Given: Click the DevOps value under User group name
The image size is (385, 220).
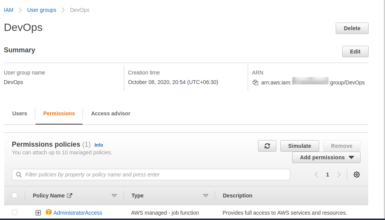Looking at the screenshot, I should tap(13, 82).
